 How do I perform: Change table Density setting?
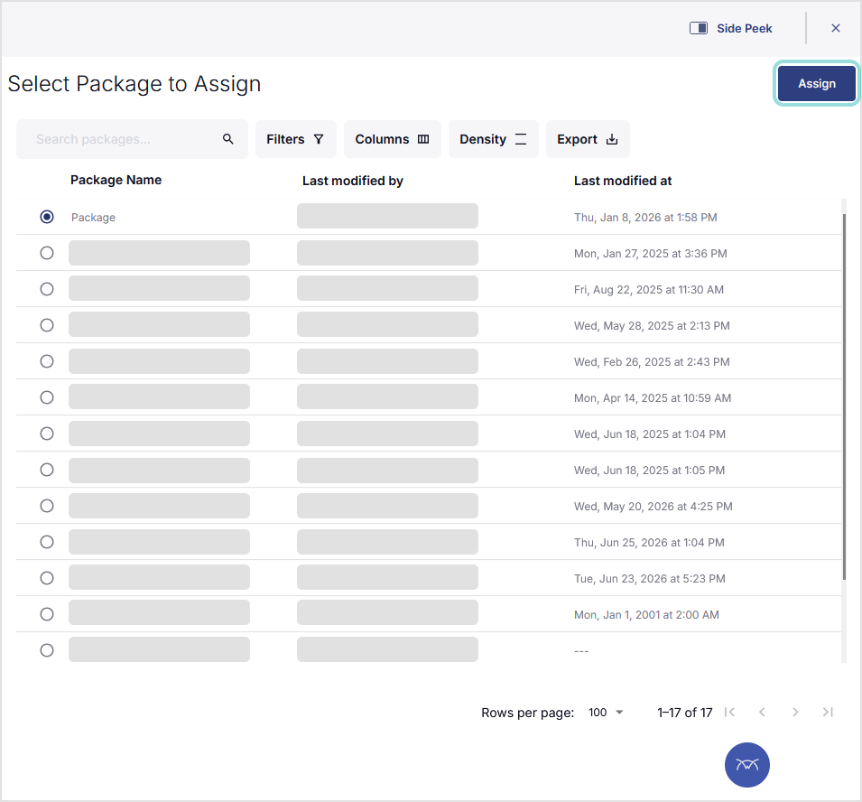(x=494, y=139)
